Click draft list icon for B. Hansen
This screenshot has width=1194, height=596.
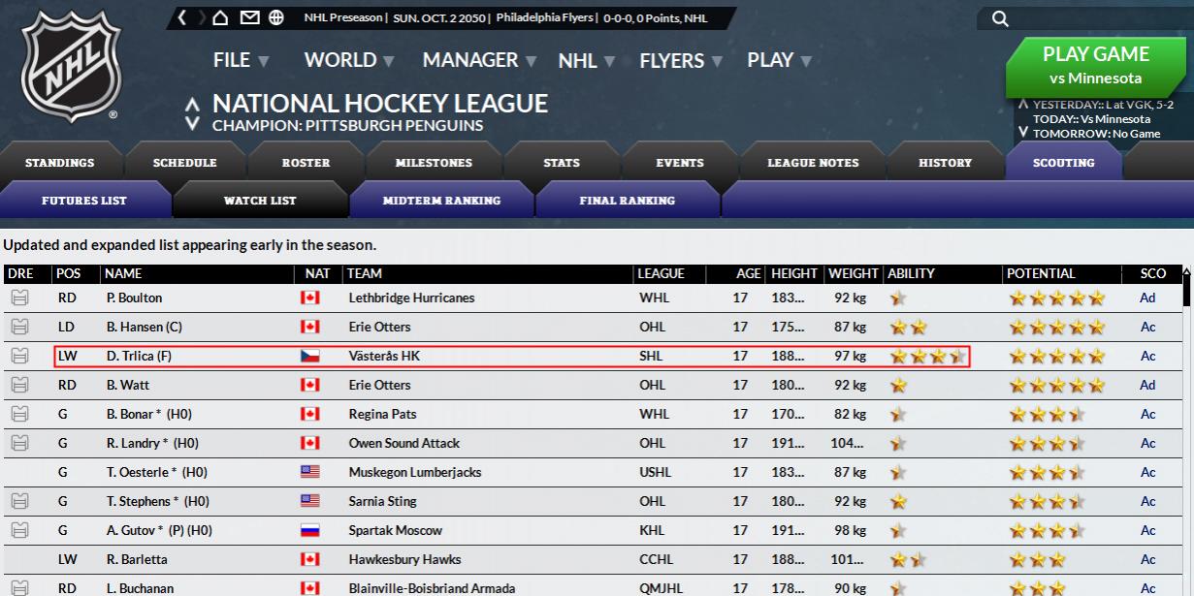tap(19, 327)
